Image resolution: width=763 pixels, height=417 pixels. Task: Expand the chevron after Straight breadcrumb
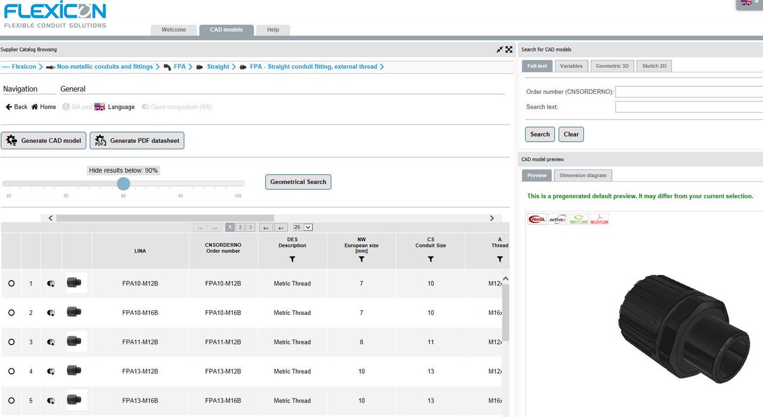point(234,67)
